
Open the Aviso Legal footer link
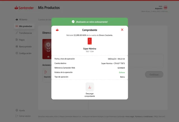(x=130, y=116)
